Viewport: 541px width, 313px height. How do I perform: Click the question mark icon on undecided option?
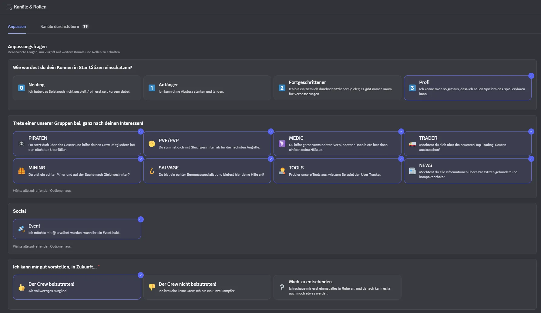282,287
